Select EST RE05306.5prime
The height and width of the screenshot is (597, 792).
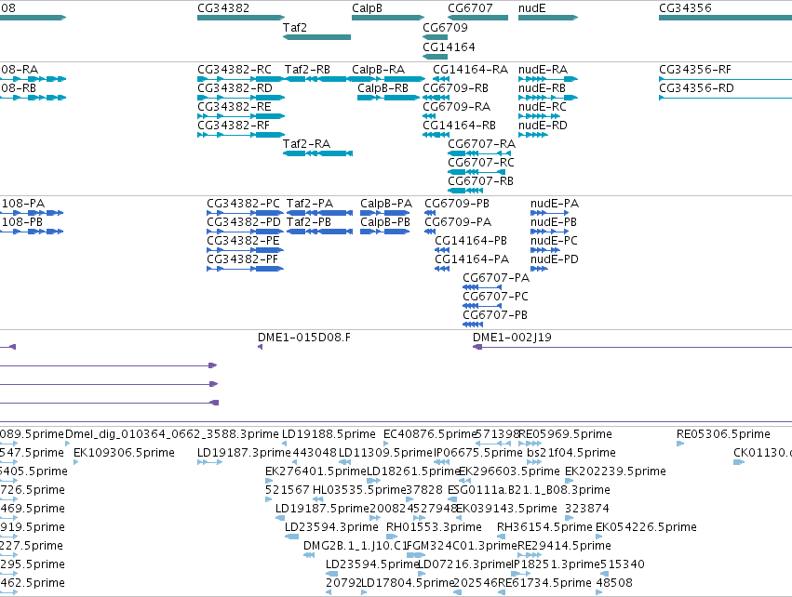pos(724,434)
